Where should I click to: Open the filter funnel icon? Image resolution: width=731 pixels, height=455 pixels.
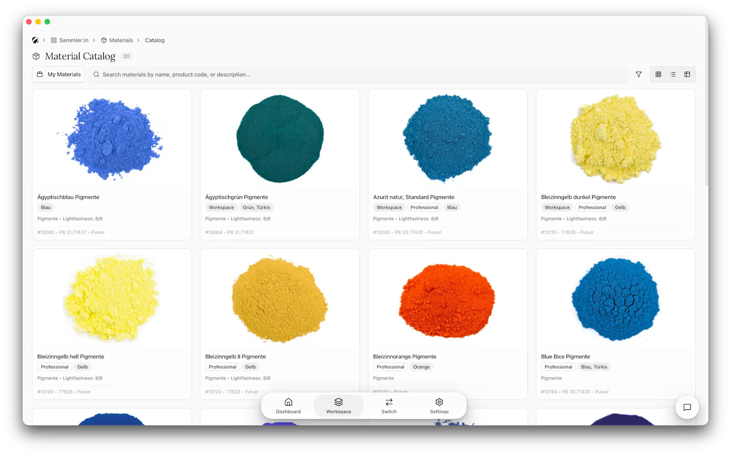pos(639,74)
